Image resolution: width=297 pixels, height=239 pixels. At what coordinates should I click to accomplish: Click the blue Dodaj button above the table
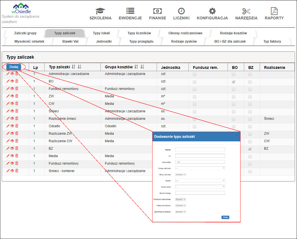coord(14,67)
